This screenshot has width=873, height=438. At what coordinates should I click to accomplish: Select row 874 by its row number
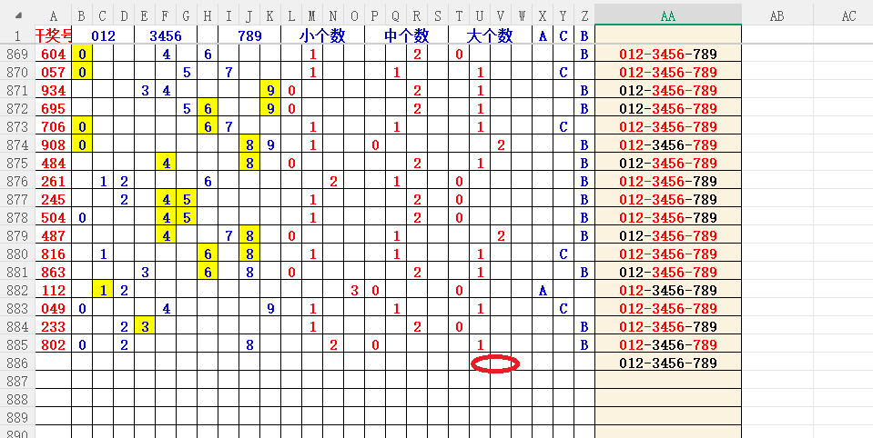(x=17, y=145)
